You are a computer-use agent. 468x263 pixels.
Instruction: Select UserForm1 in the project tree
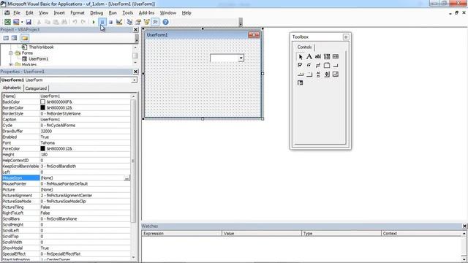coord(38,58)
